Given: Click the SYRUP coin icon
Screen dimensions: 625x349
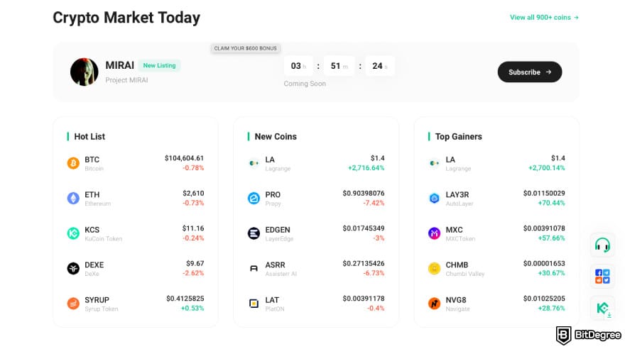Looking at the screenshot, I should [x=73, y=303].
